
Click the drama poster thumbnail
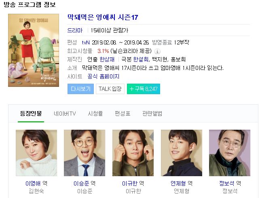point(34,50)
